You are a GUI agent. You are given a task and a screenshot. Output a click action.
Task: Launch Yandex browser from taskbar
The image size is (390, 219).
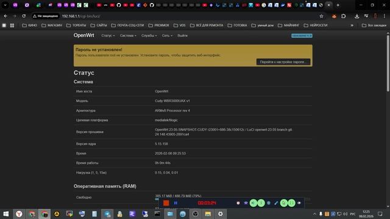point(19,214)
